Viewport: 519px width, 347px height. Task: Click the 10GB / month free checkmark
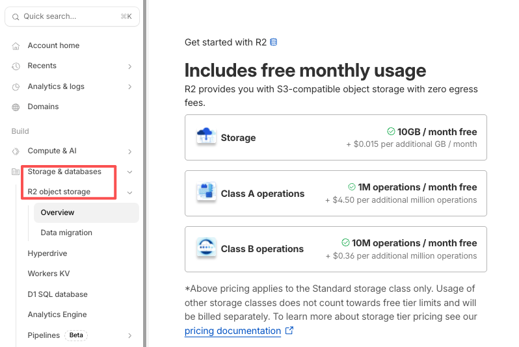[x=391, y=131]
